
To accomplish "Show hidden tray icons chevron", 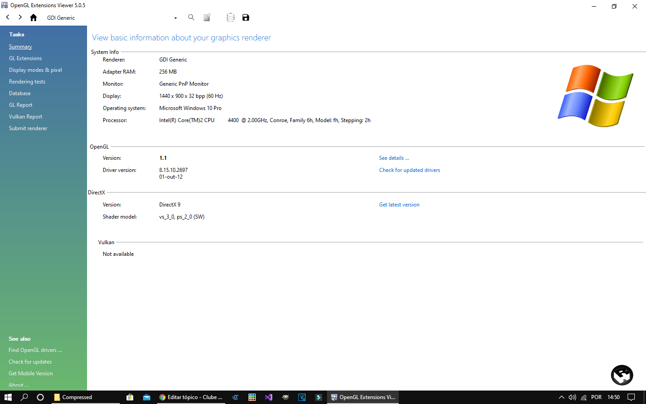I will (x=561, y=397).
